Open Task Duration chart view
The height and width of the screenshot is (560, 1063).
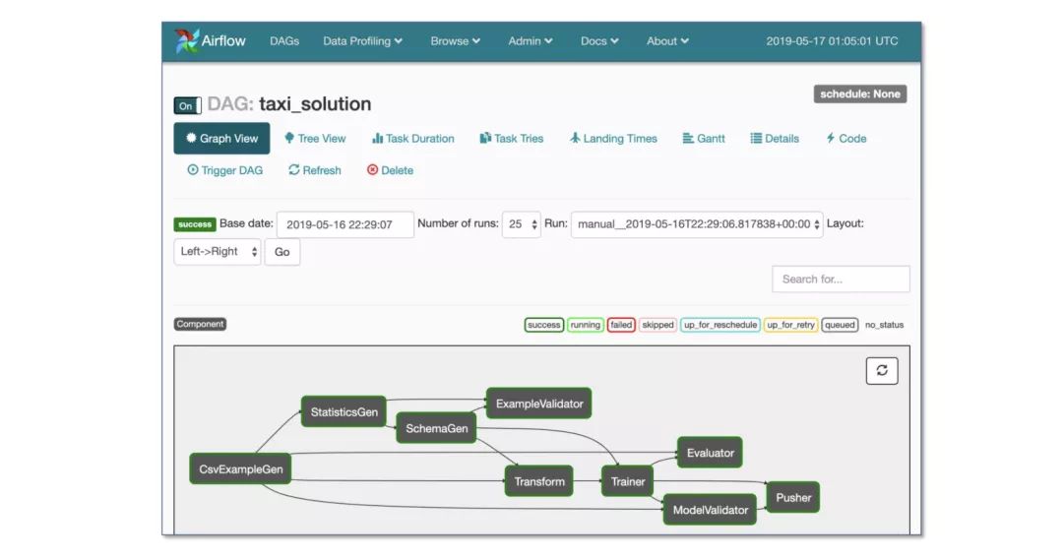[x=413, y=139]
